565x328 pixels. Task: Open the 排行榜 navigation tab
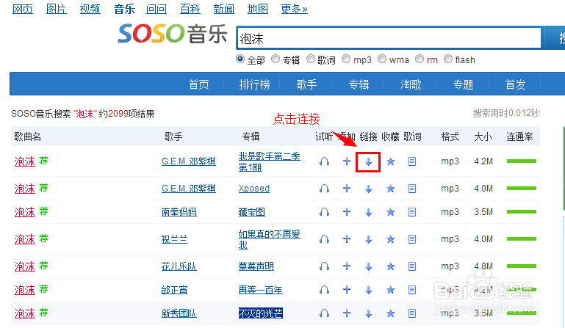click(254, 84)
